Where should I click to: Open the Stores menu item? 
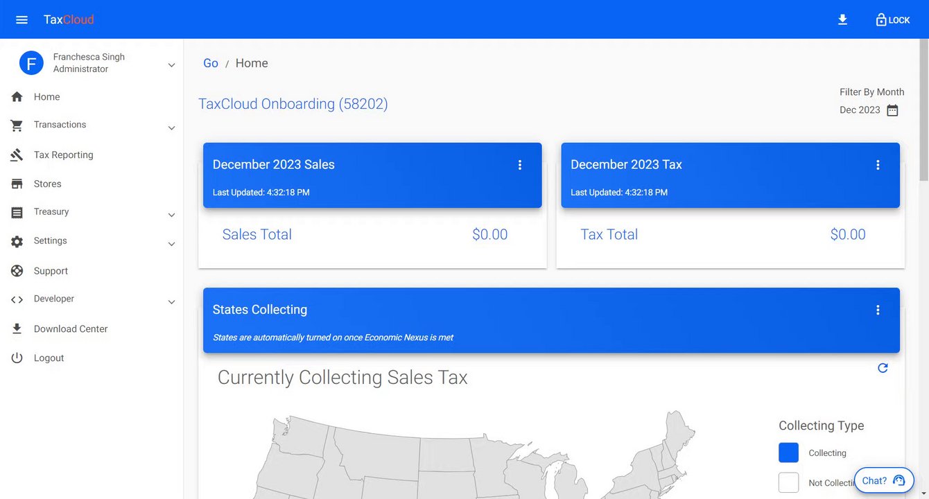[47, 184]
